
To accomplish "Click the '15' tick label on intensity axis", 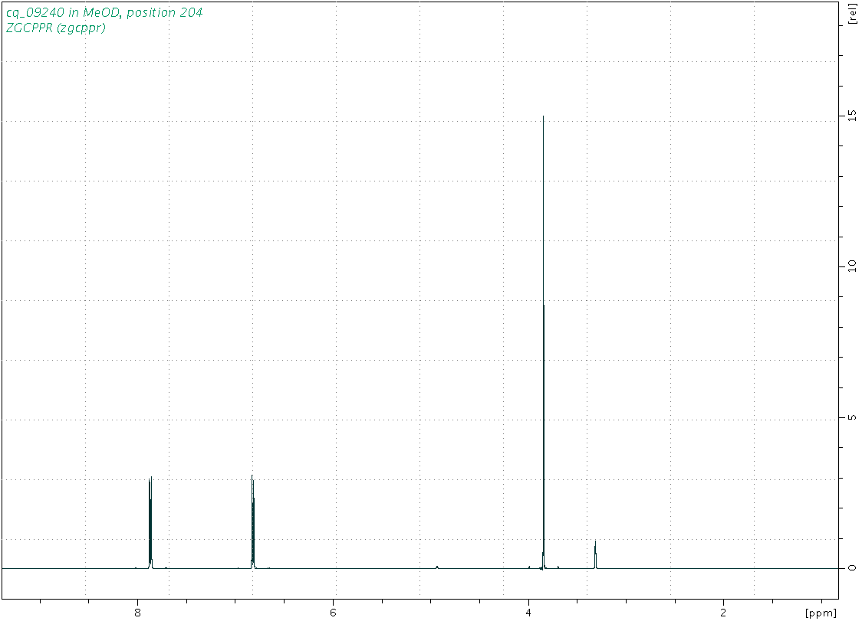I will (x=852, y=116).
